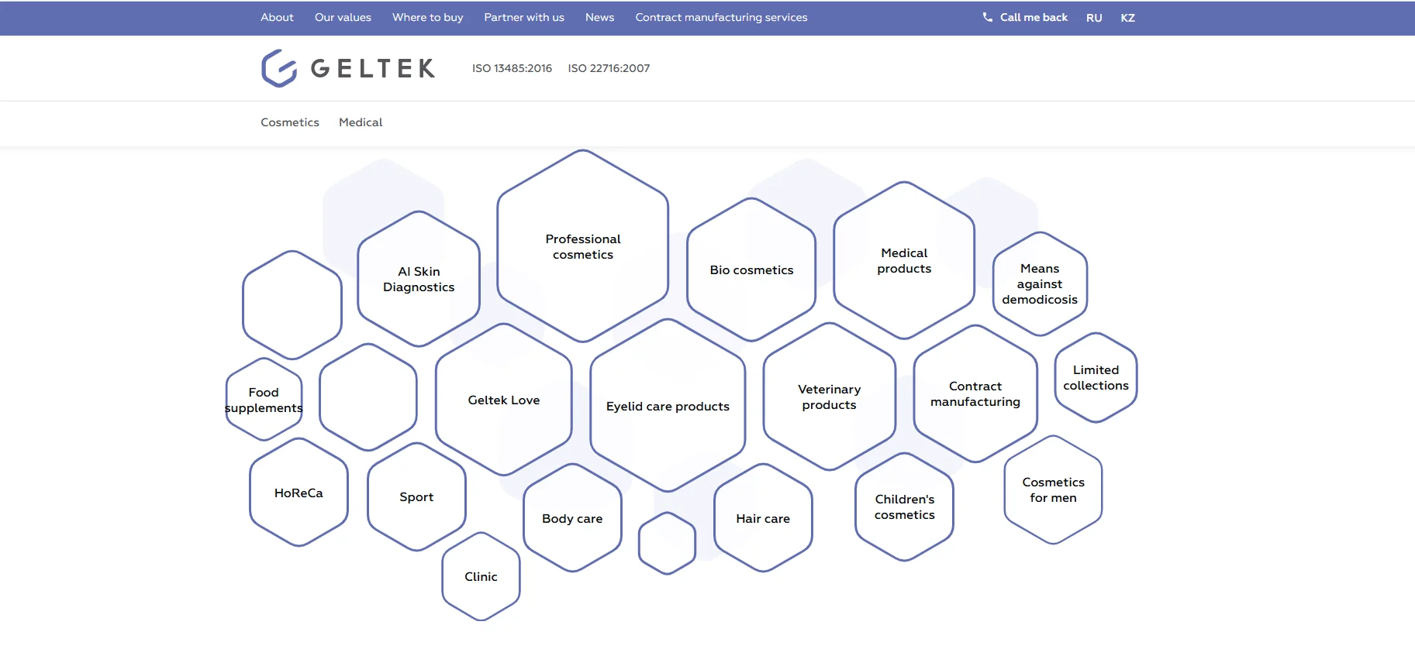Viewport: 1415px width, 656px height.
Task: Click the phone icon beside Call me back
Action: coord(987,17)
